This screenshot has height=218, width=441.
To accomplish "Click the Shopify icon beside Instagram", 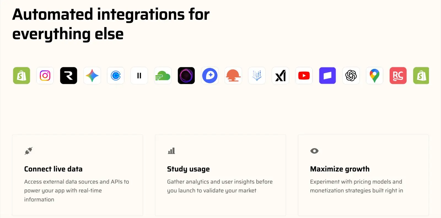I will pos(21,76).
